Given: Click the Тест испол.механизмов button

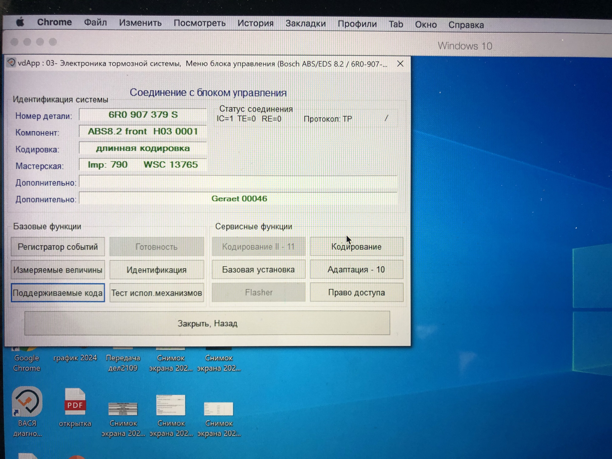Looking at the screenshot, I should tap(157, 293).
